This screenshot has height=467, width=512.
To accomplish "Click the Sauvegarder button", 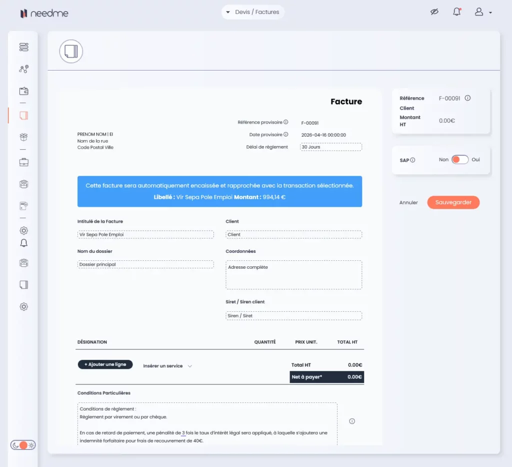I will point(453,202).
